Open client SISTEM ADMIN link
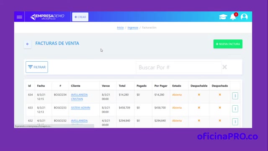The image size is (268, 151). 80,108
